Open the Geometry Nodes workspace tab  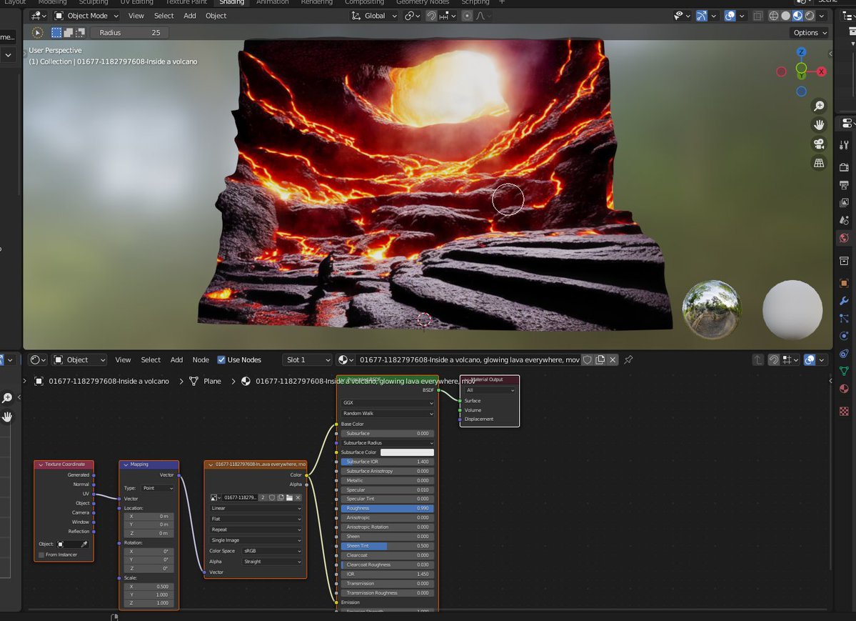(x=423, y=2)
